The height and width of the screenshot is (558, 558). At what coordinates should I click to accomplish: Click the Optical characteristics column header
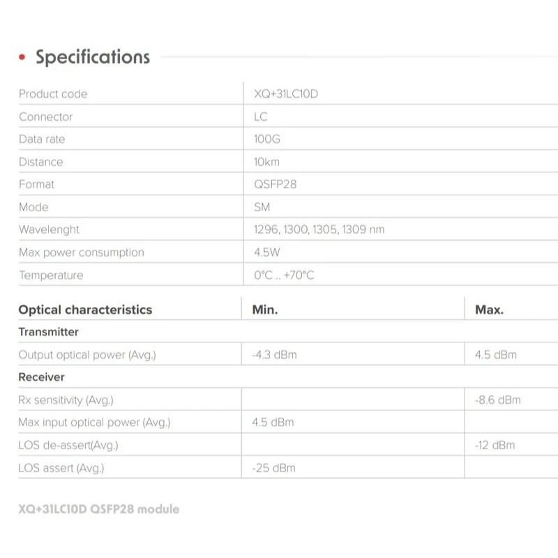[x=85, y=310]
